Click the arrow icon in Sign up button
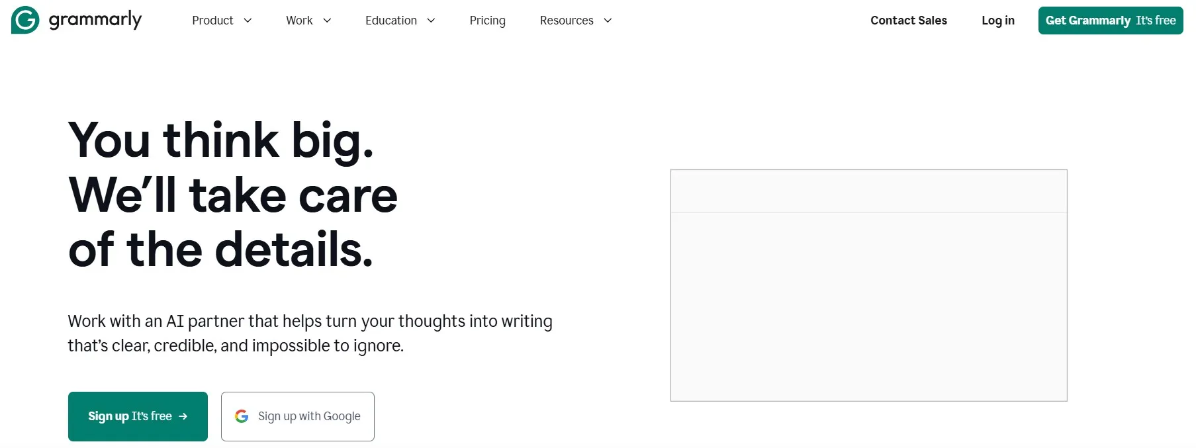 coord(183,416)
